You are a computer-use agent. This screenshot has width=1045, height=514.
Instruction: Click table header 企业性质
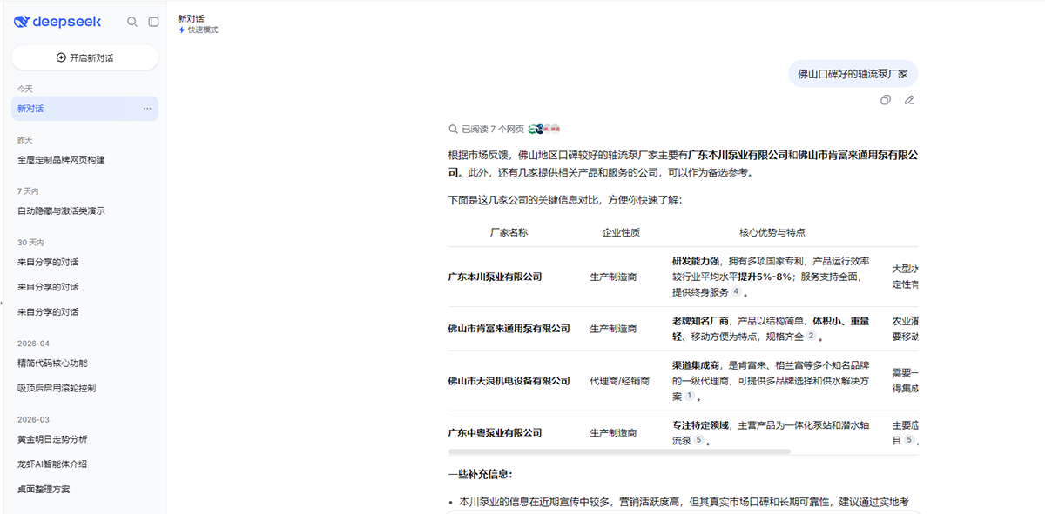tap(621, 232)
